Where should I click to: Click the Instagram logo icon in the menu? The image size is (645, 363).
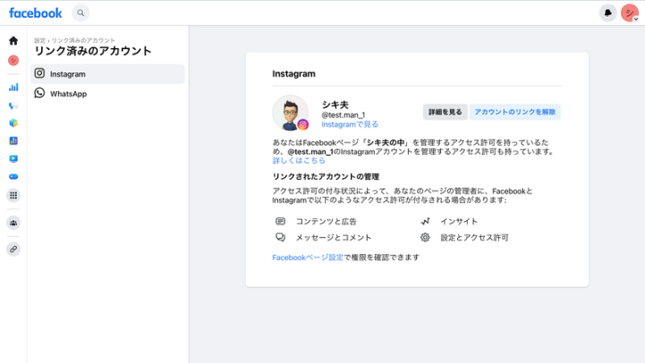39,73
